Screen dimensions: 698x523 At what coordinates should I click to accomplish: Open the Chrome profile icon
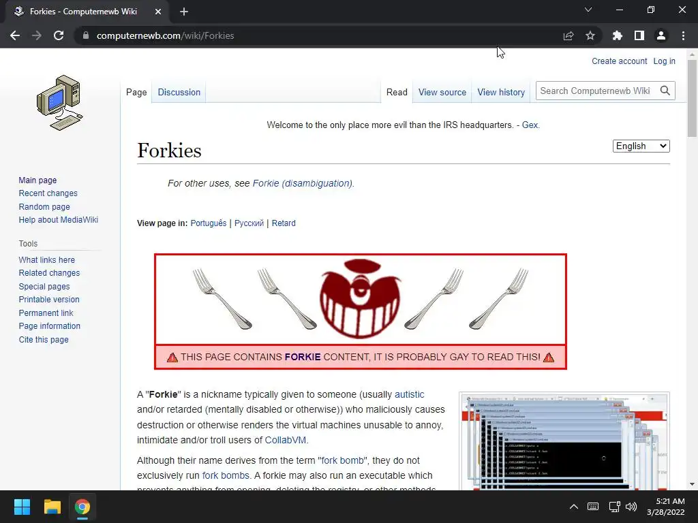tap(661, 35)
